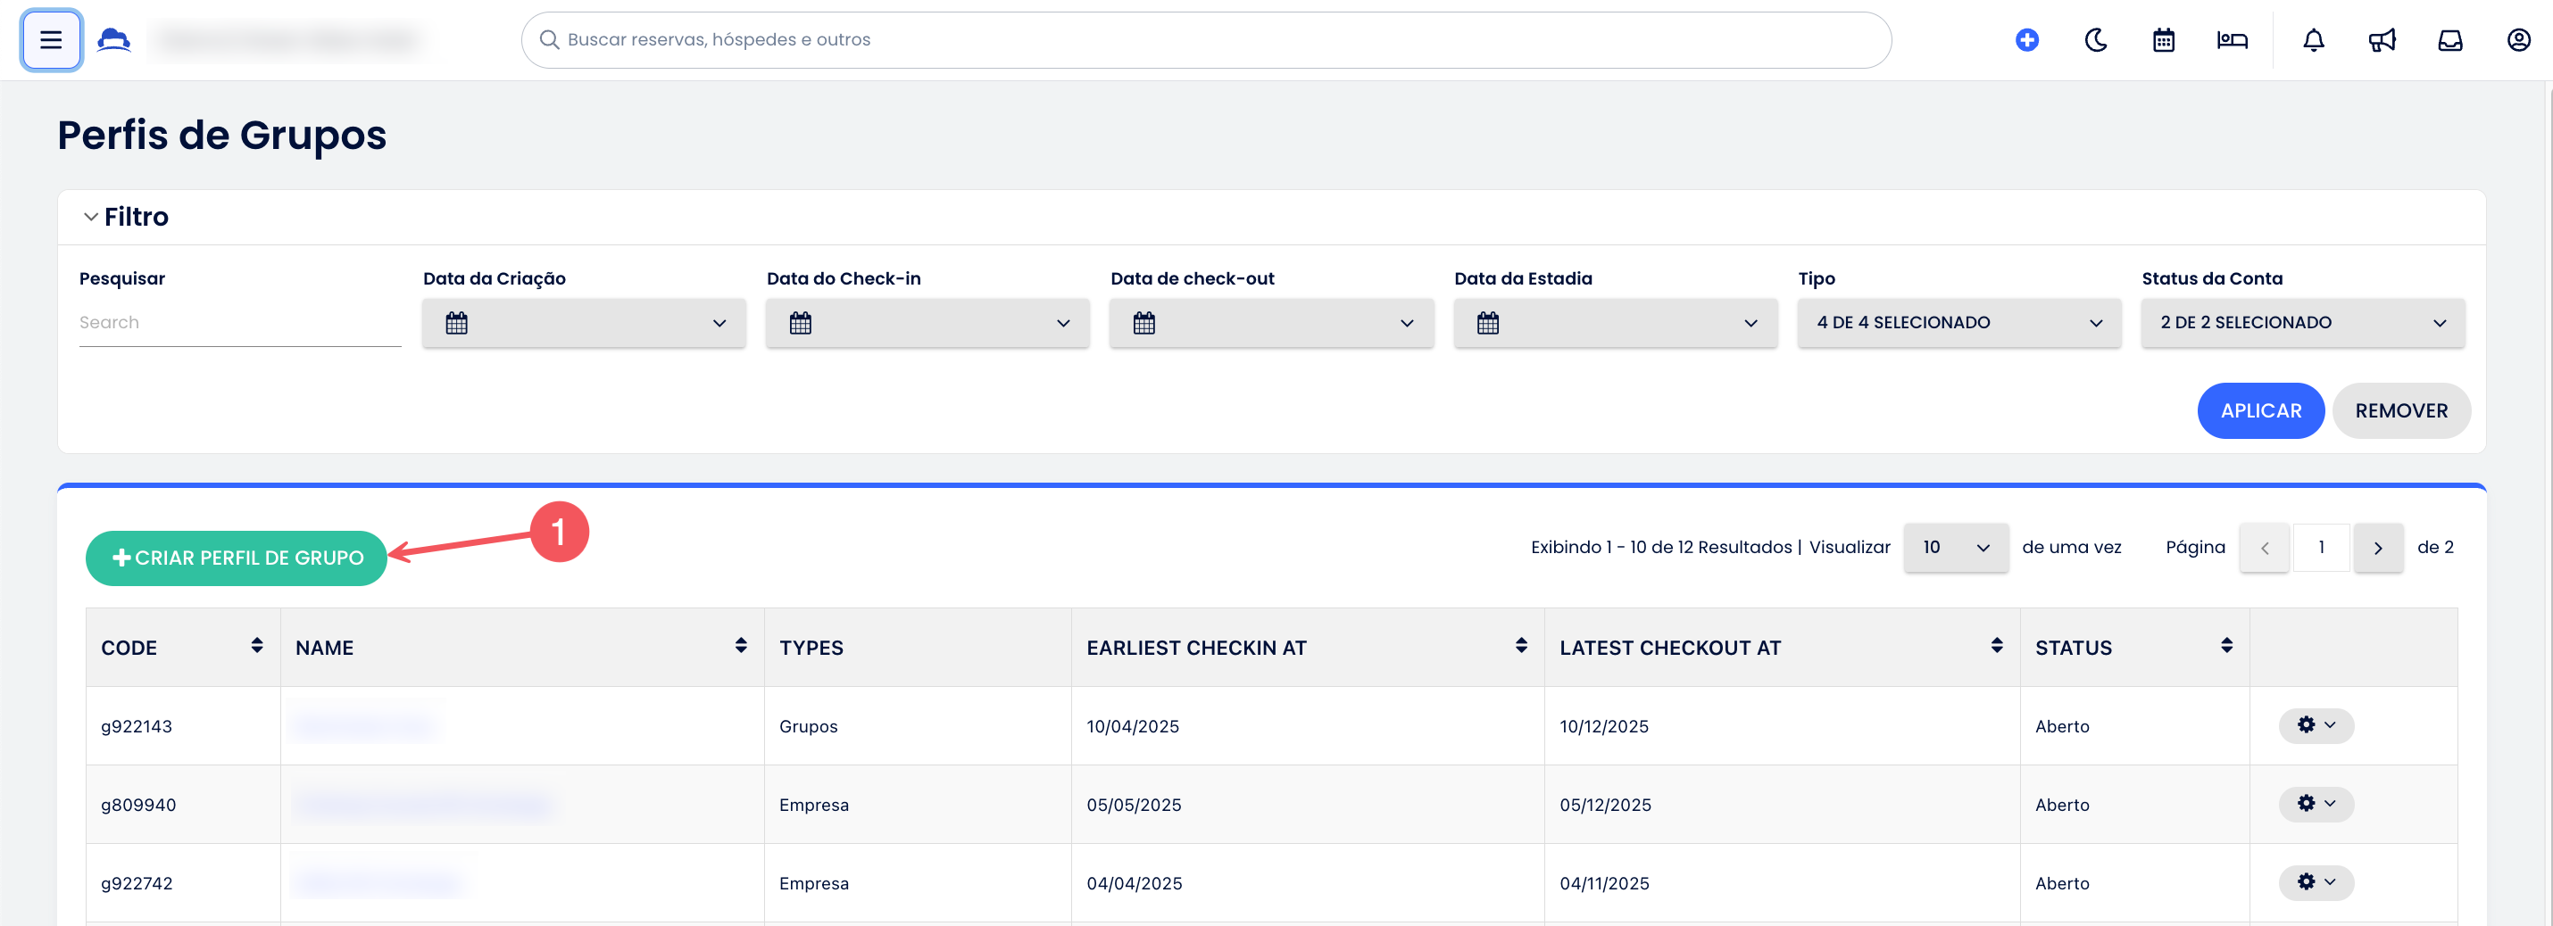Expand the Tipo selection dropdown
Screen dimensions: 2553x926
1958,323
